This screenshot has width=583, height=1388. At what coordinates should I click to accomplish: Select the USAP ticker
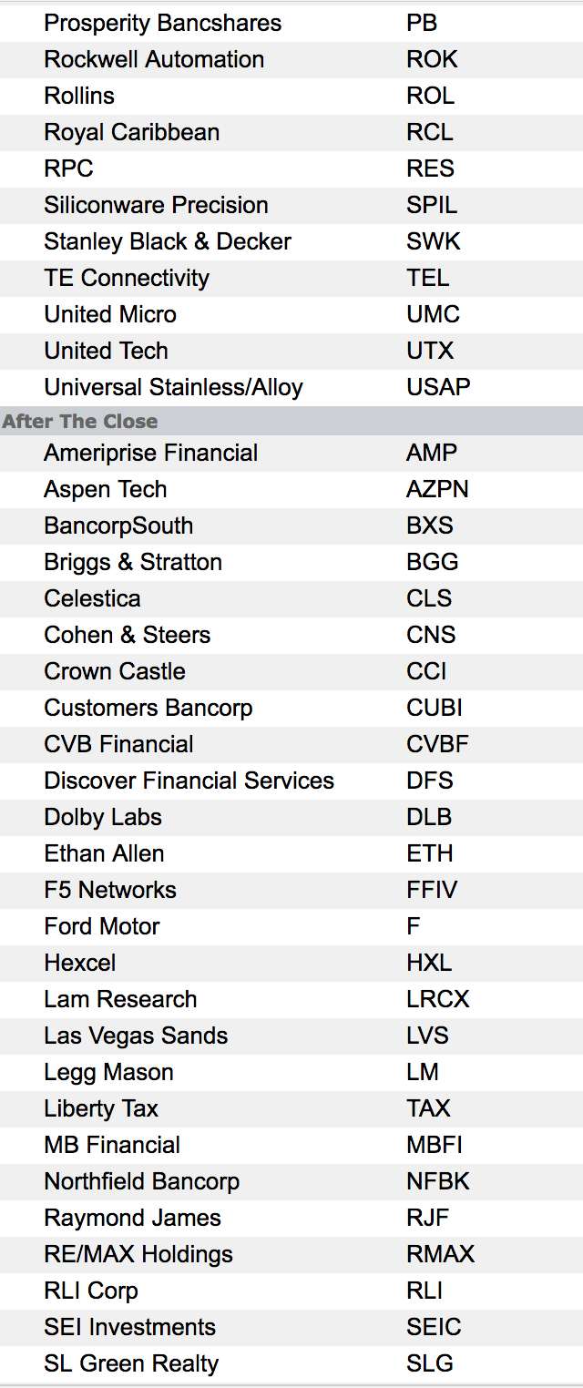(x=438, y=387)
